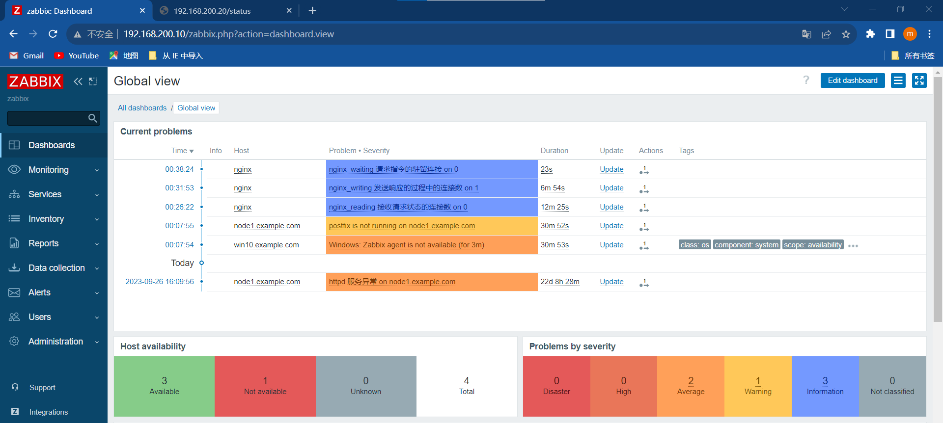The image size is (943, 423).
Task: Open the All dashboards breadcrumb
Action: [142, 108]
